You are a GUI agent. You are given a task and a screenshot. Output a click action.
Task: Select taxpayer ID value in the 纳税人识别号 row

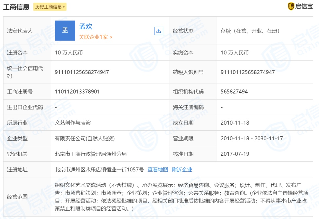coord(248,72)
